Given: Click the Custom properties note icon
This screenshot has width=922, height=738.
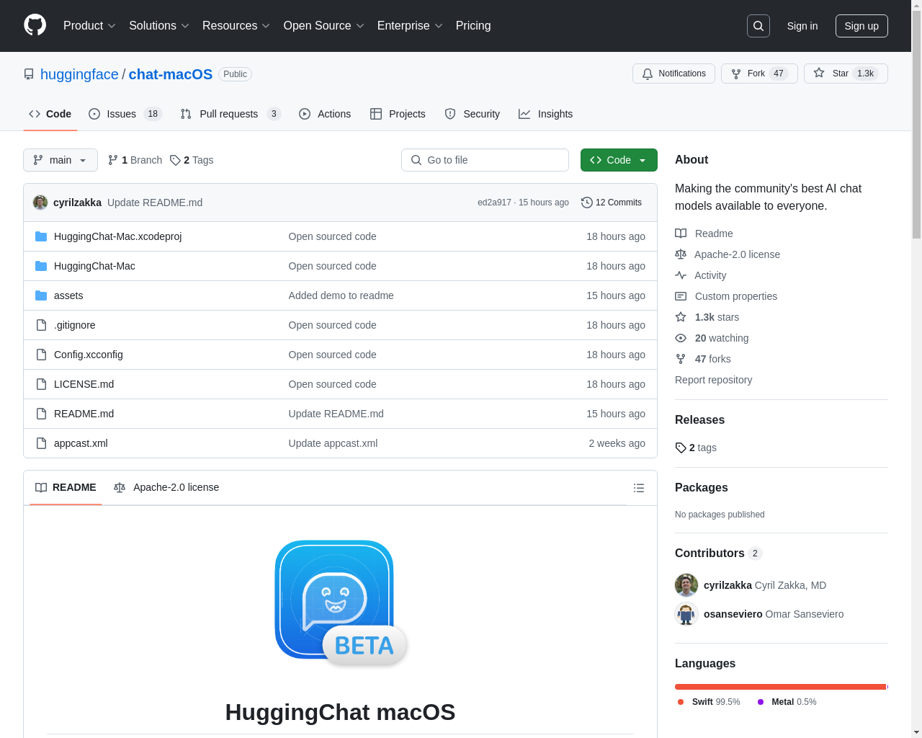Looking at the screenshot, I should point(681,296).
